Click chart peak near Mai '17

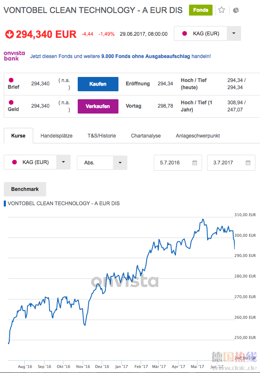pyautogui.click(x=203, y=220)
